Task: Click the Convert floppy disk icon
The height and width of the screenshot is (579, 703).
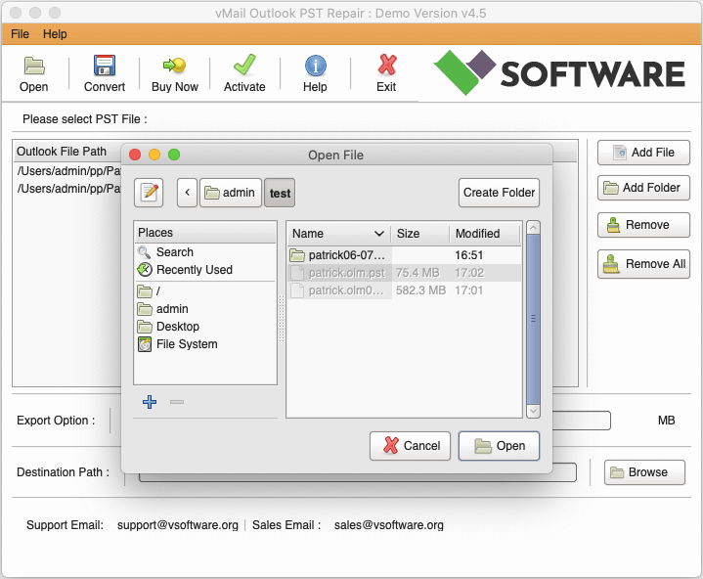Action: pos(104,66)
